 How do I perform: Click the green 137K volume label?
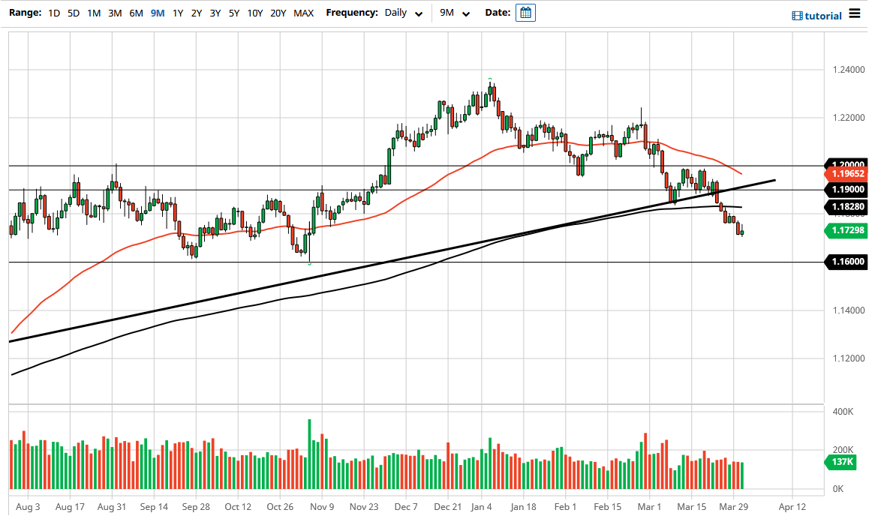[x=840, y=463]
